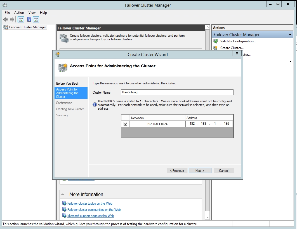Click the second octet 168 of IP address
297x229 pixels.
(x=203, y=124)
